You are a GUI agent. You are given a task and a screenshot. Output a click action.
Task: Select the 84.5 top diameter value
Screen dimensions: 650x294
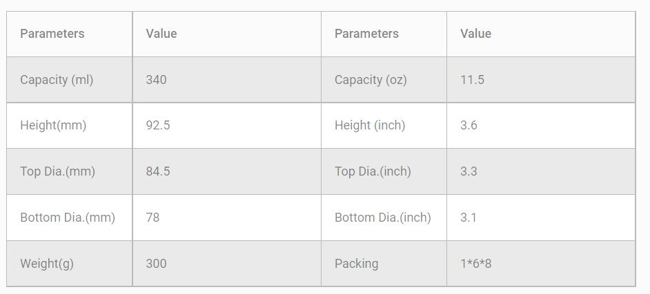pos(158,171)
